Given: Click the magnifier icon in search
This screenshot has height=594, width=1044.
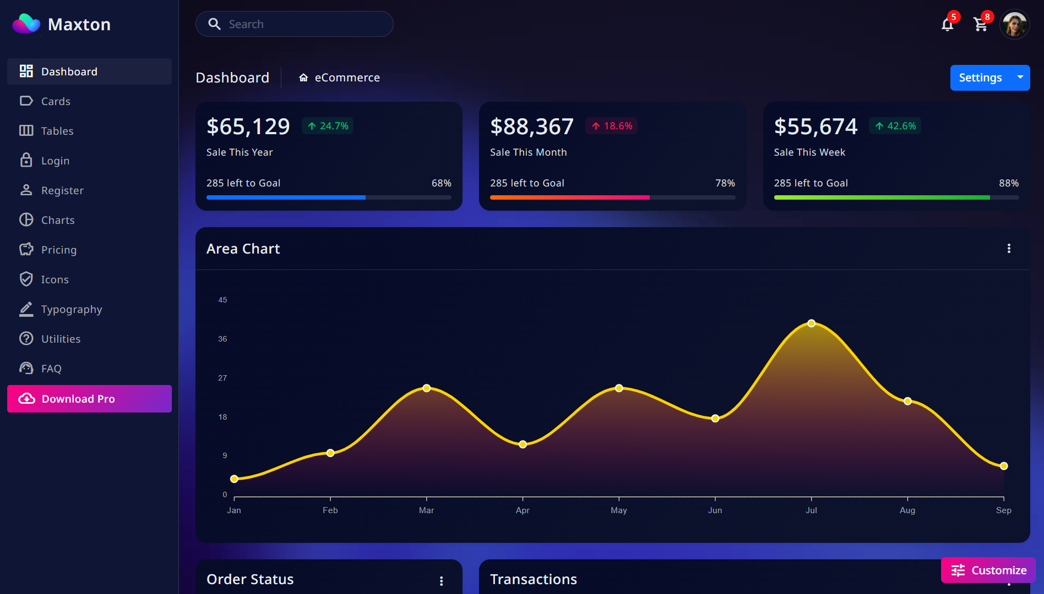Looking at the screenshot, I should click(214, 24).
